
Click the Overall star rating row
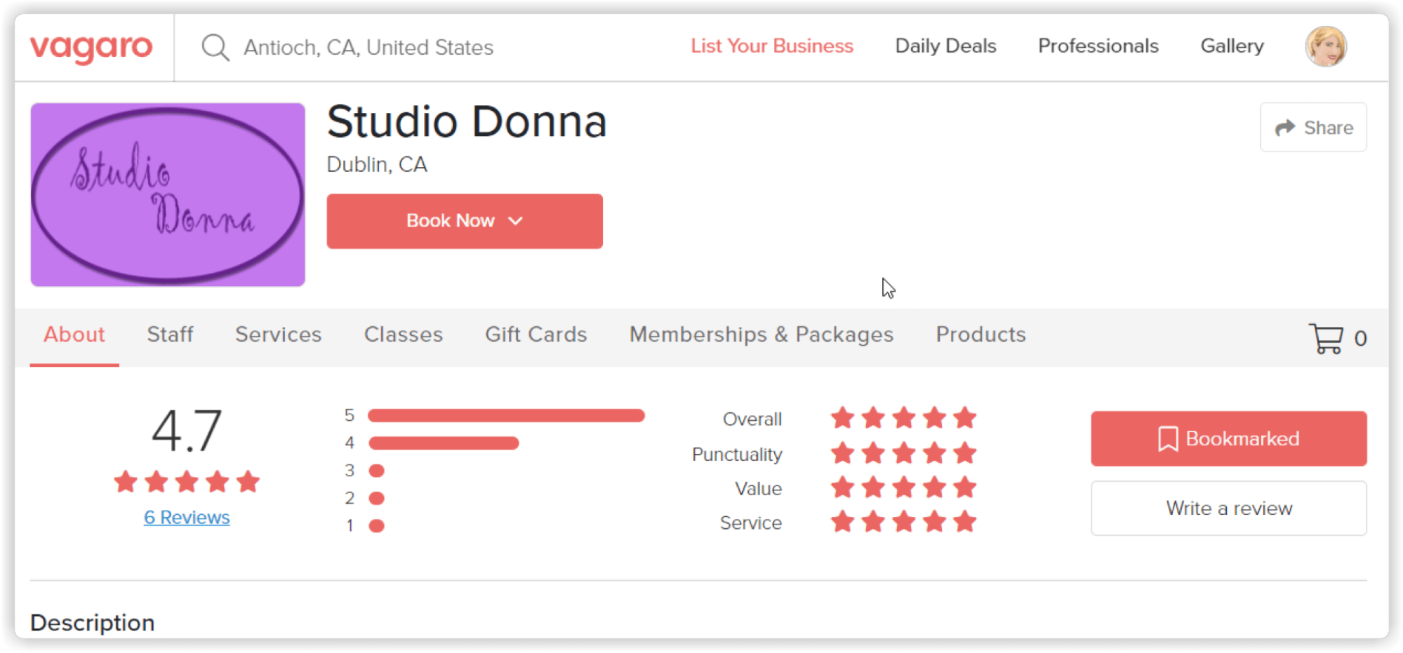pyautogui.click(x=904, y=418)
